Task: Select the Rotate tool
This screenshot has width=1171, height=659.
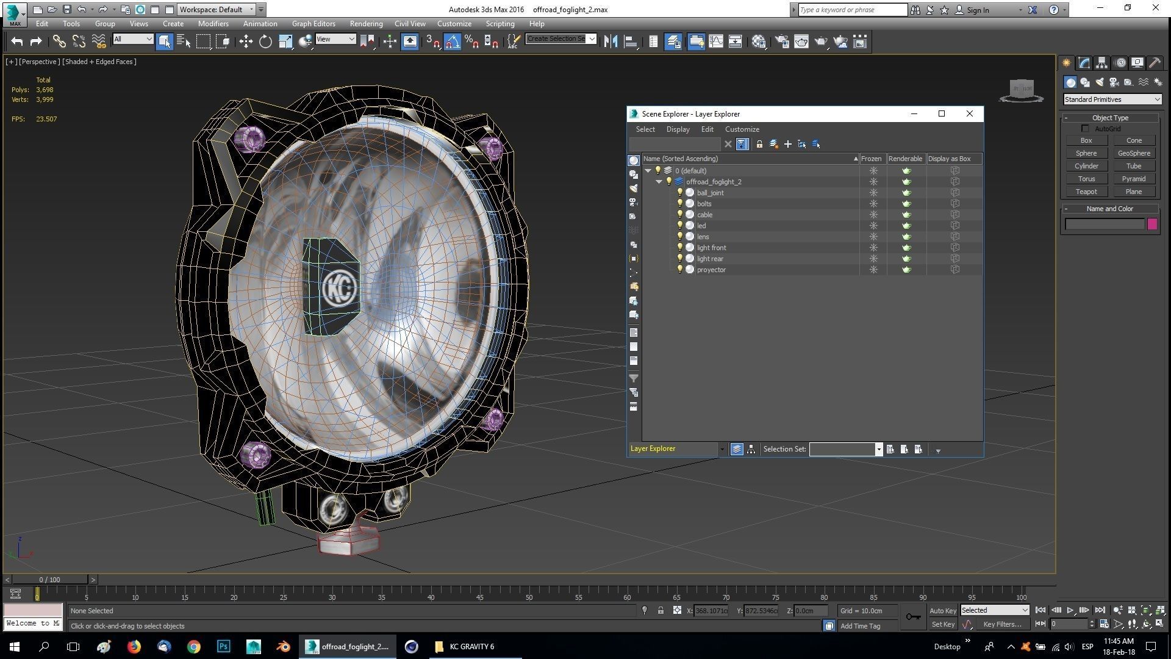Action: click(265, 41)
